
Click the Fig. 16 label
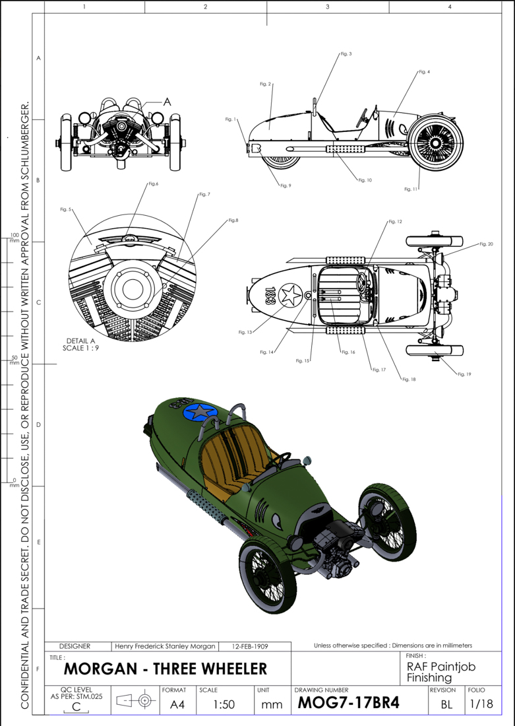coord(348,352)
